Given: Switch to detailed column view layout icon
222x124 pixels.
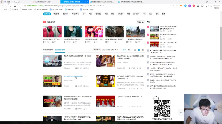Looking at the screenshot, I should (x=143, y=50).
